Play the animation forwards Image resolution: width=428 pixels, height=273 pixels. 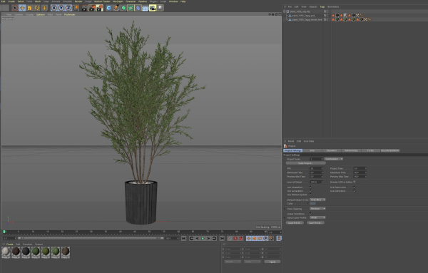(x=203, y=239)
